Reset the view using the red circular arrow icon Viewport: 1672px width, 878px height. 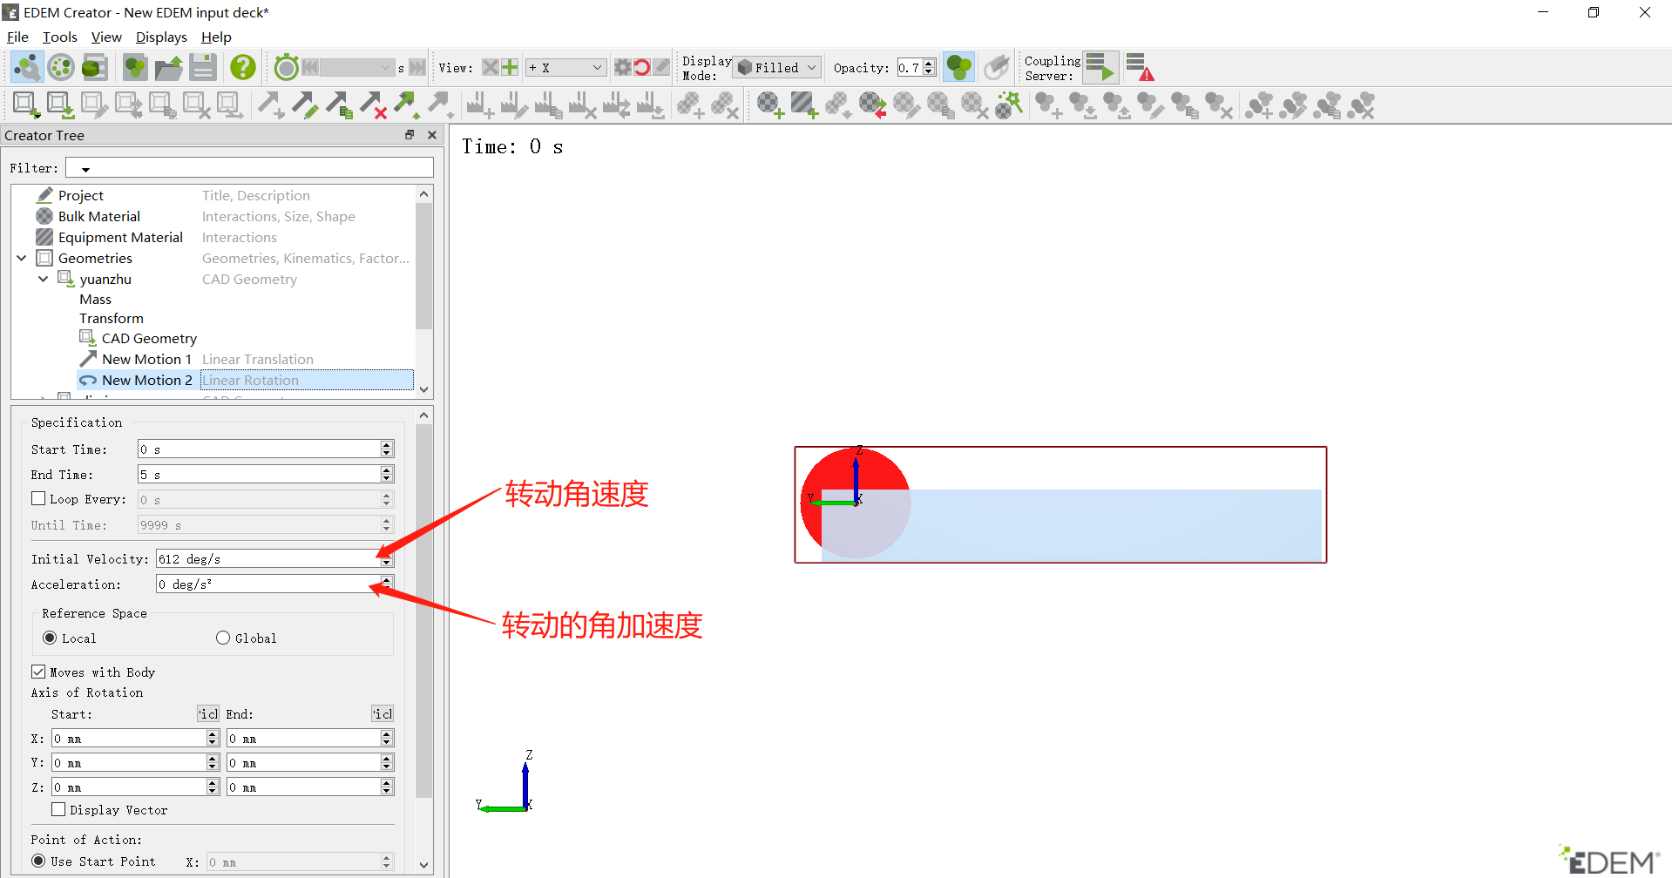click(642, 66)
